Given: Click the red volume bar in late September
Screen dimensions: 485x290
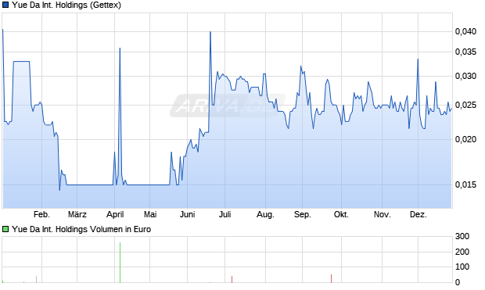Looking at the screenshot, I should [x=331, y=278].
